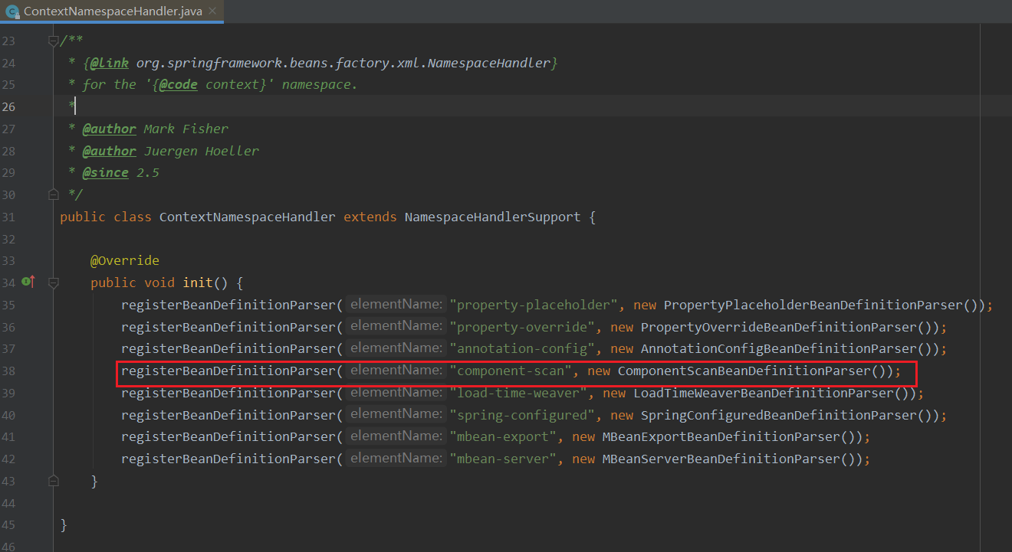Click the "spring-configured" string literal
The width and height of the screenshot is (1012, 552).
click(521, 415)
